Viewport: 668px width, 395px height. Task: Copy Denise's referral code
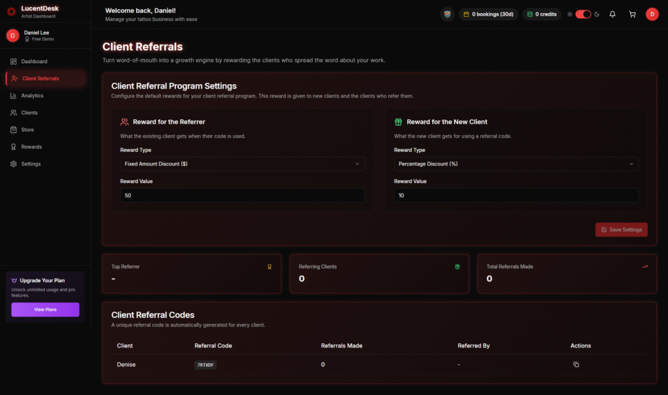click(x=576, y=364)
